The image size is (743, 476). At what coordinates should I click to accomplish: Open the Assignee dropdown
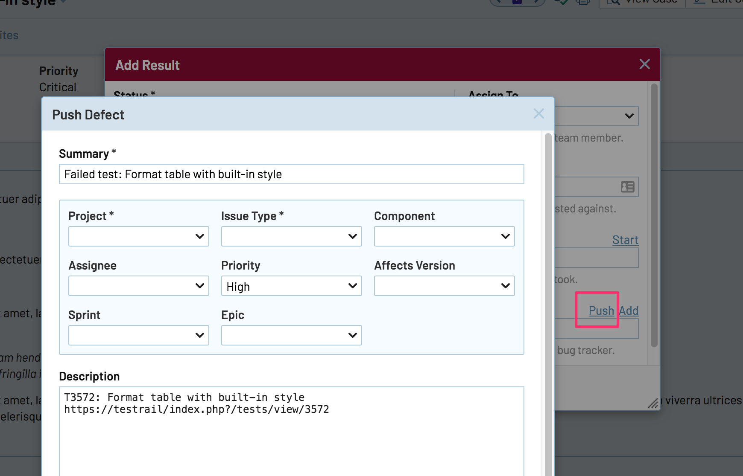click(138, 286)
